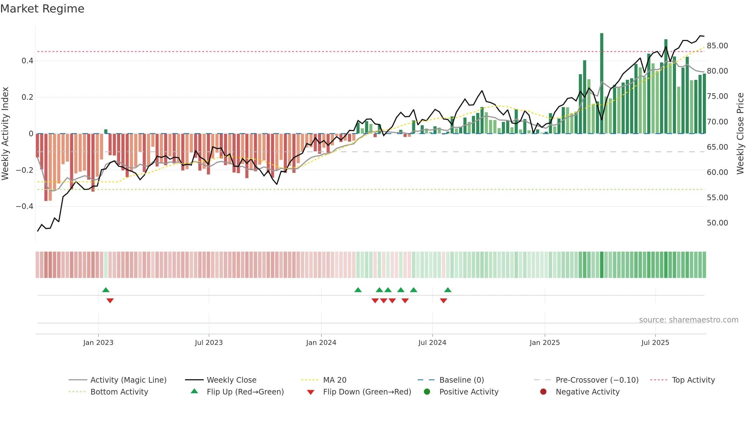
Task: Click the green Positive Activity legend dot
Action: (427, 391)
